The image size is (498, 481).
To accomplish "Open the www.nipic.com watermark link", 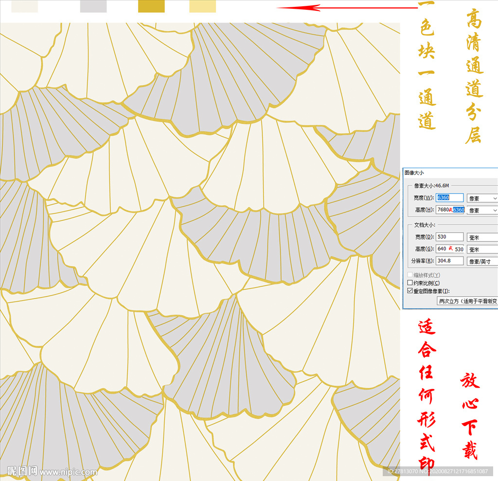I will pyautogui.click(x=68, y=472).
